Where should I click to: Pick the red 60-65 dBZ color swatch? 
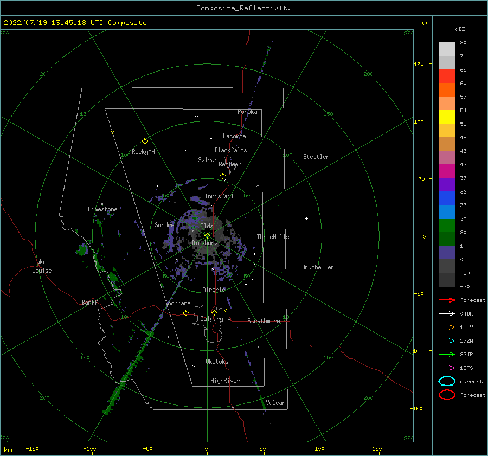(x=447, y=76)
